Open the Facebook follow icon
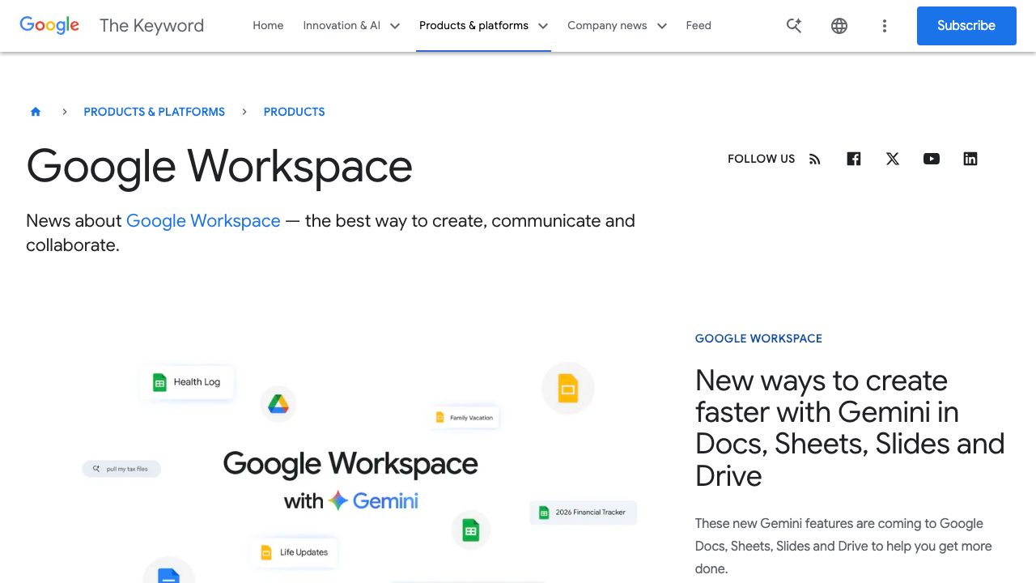1036x583 pixels. (x=853, y=159)
